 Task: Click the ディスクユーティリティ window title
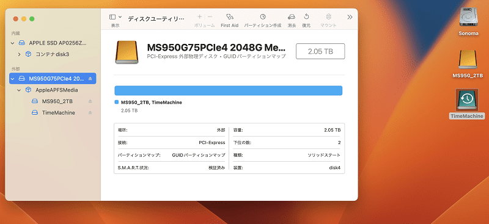pos(156,19)
